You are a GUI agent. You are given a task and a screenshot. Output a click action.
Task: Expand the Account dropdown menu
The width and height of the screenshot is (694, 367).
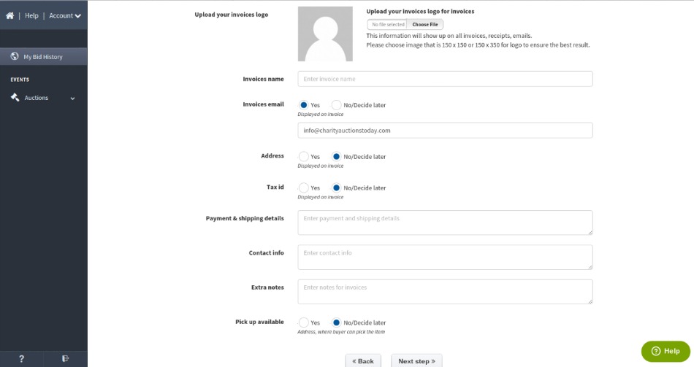(x=65, y=15)
